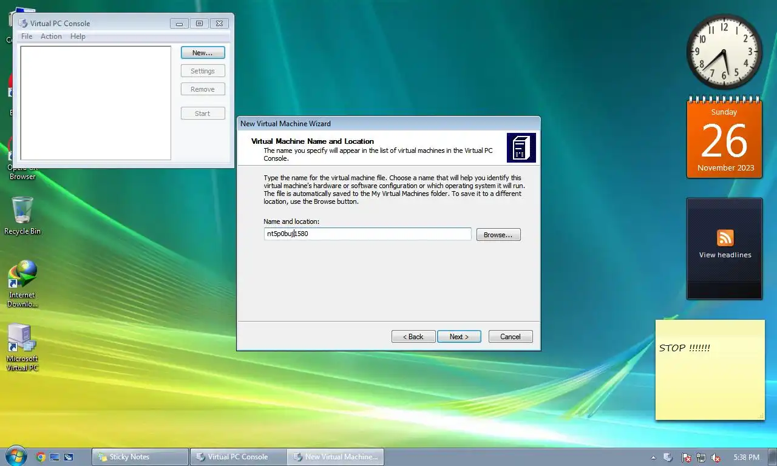This screenshot has height=466, width=777.
Task: Open the Windows Start orb
Action: (16, 456)
